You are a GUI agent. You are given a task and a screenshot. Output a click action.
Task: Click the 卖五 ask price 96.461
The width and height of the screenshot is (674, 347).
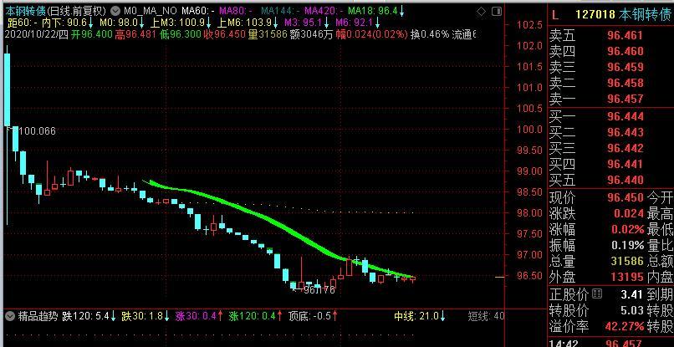625,36
